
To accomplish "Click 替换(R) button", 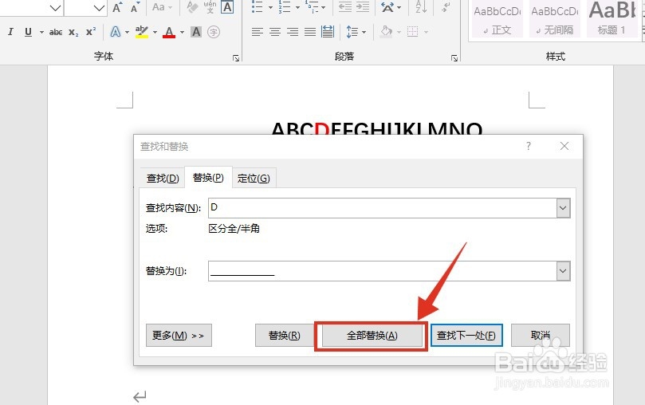I will tap(285, 336).
